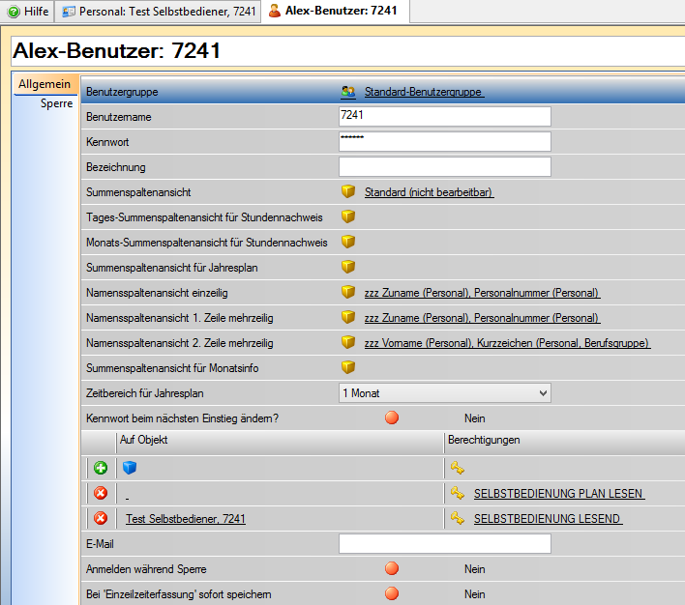The image size is (685, 605).
Task: Click the Benutzername input field
Action: (444, 117)
